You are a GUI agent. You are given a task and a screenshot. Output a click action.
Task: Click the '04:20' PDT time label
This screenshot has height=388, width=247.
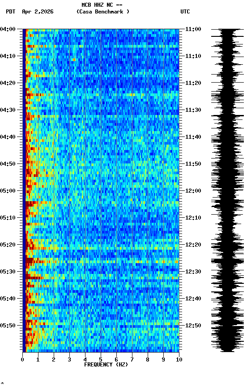tap(8, 83)
